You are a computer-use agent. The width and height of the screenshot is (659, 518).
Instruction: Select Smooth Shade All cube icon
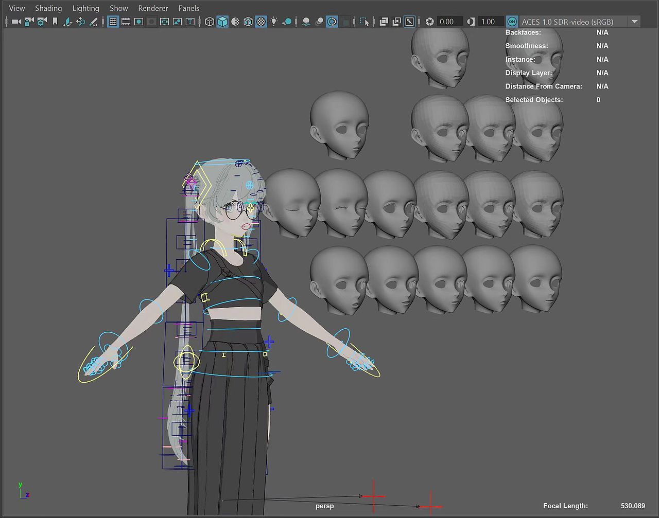click(x=222, y=22)
